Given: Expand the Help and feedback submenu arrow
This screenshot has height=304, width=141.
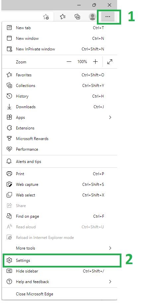Looking at the screenshot, I should [110, 281].
